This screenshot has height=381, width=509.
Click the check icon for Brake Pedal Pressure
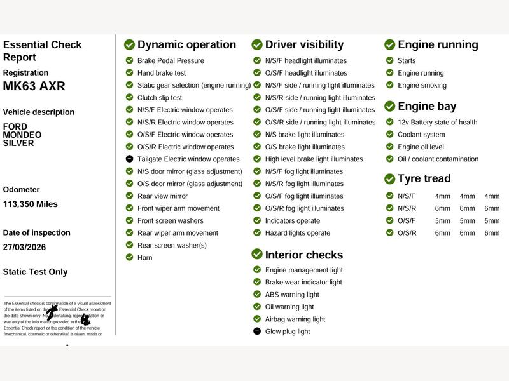coord(129,61)
